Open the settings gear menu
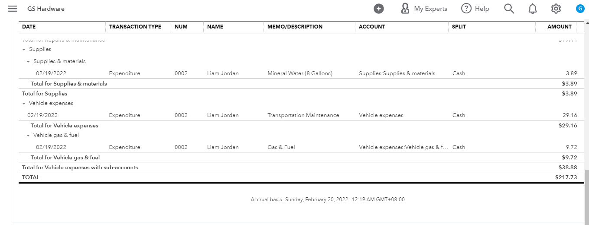589x225 pixels. point(556,9)
